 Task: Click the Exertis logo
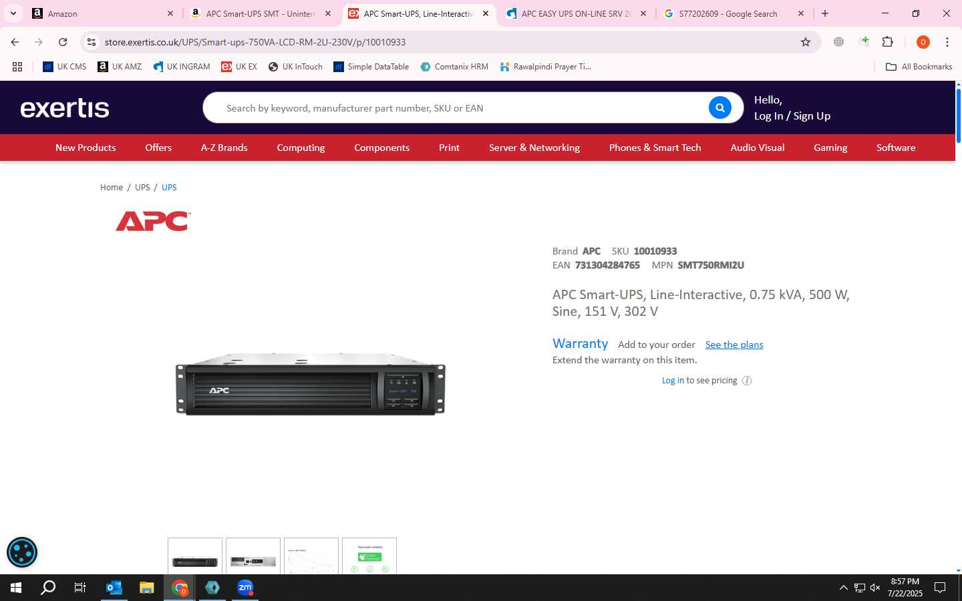click(x=65, y=108)
